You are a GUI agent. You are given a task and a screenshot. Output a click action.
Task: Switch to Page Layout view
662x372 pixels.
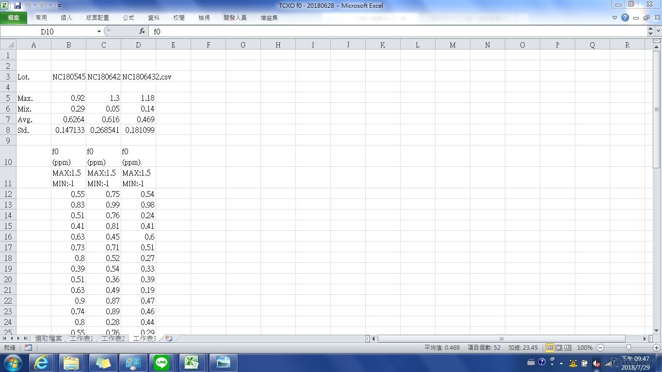pyautogui.click(x=559, y=348)
